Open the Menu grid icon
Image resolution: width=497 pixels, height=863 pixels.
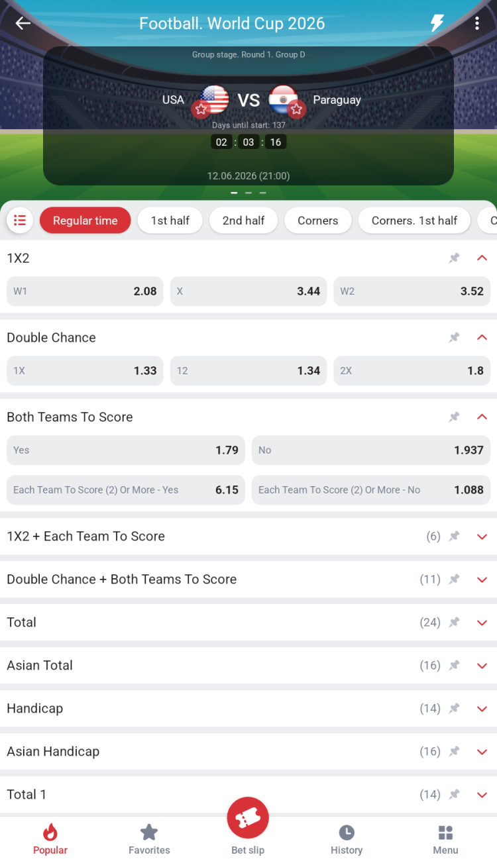445,833
